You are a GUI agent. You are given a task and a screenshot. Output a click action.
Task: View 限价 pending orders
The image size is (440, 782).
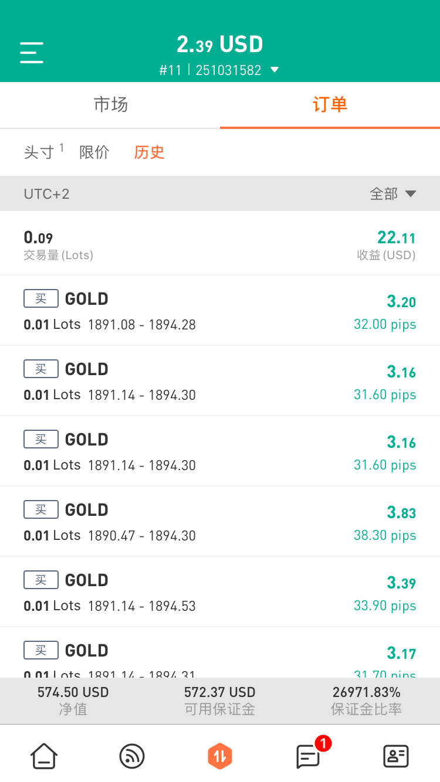(94, 152)
